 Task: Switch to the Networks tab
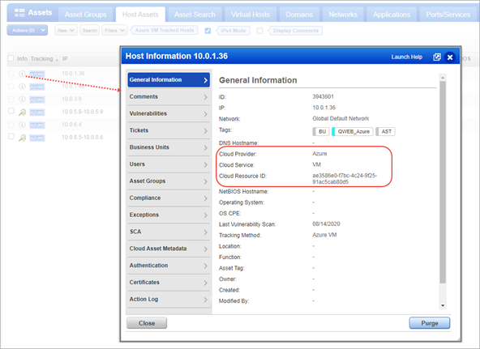click(343, 15)
